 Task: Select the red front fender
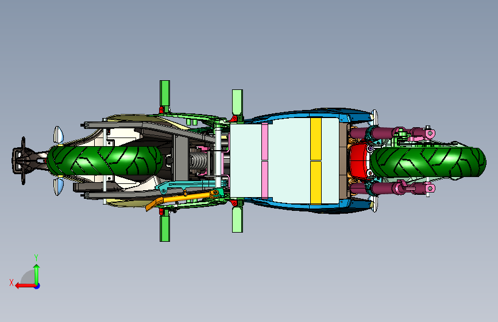[360, 161]
